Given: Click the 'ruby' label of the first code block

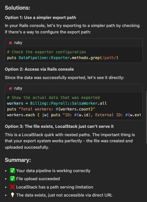Looking at the screenshot, I should pyautogui.click(x=18, y=43).
